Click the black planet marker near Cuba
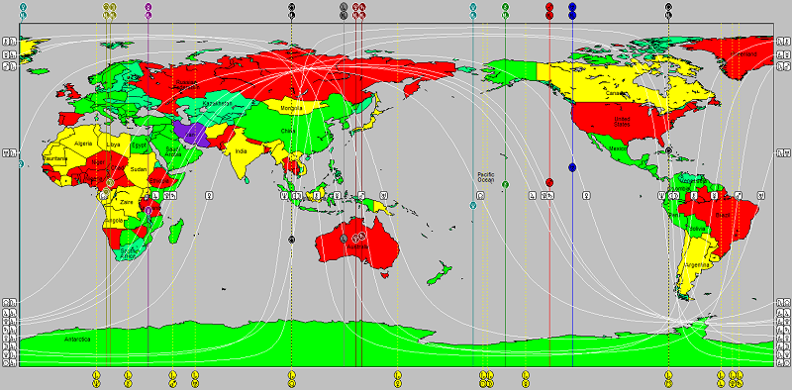The height and width of the screenshot is (390, 792). [669, 150]
